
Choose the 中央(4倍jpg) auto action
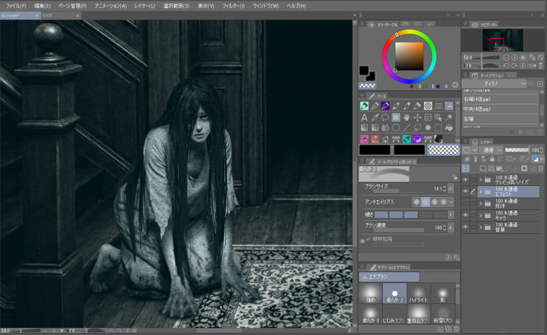[x=501, y=109]
